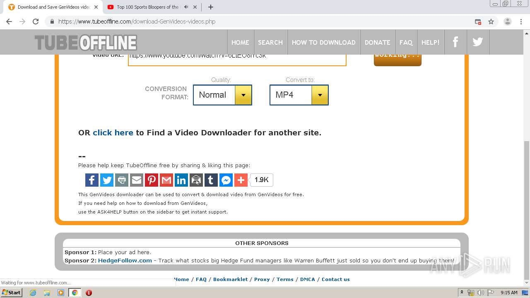Close the Top 100 Sports Bloopers tab
The height and width of the screenshot is (298, 530).
(x=195, y=7)
